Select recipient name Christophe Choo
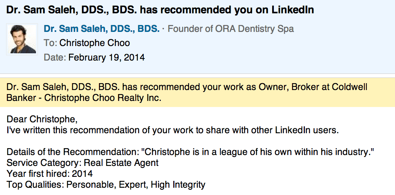Screen dimensions: 395x195 (95, 43)
